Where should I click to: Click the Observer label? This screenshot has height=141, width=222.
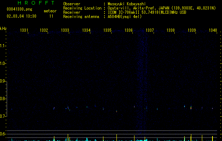(x=72, y=4)
